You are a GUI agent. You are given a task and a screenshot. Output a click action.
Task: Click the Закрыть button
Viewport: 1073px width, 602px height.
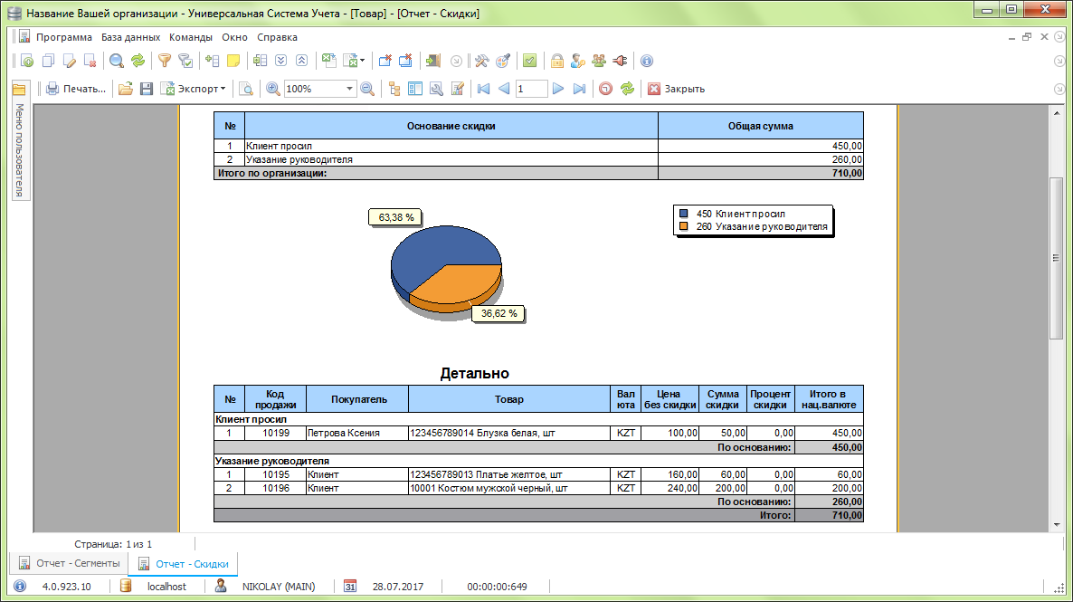[676, 89]
